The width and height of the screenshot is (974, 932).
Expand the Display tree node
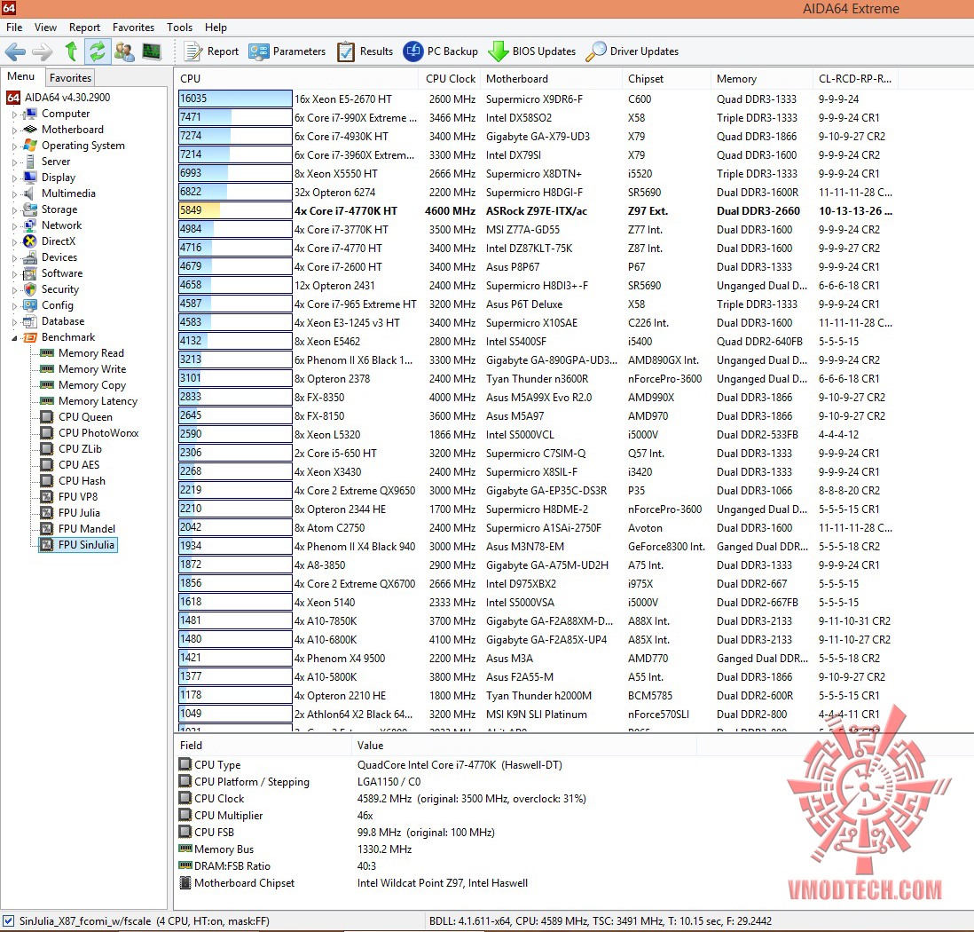14,178
